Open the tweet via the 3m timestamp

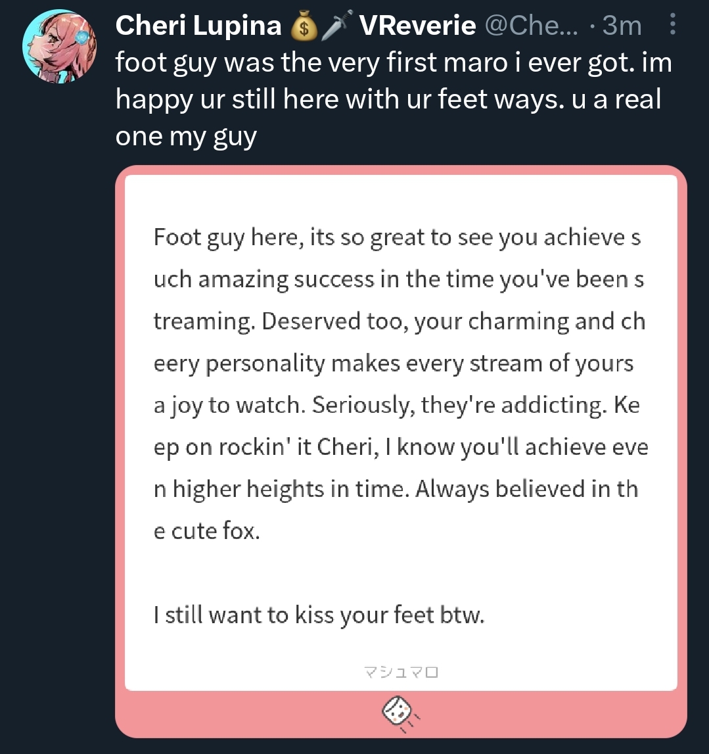click(x=622, y=26)
